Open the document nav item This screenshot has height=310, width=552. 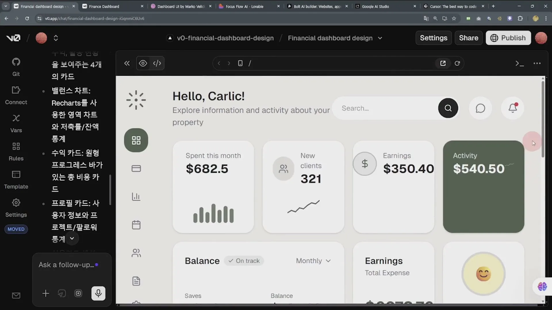point(136,281)
